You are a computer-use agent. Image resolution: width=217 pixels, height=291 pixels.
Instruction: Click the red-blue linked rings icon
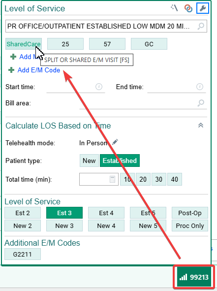tap(188, 8)
